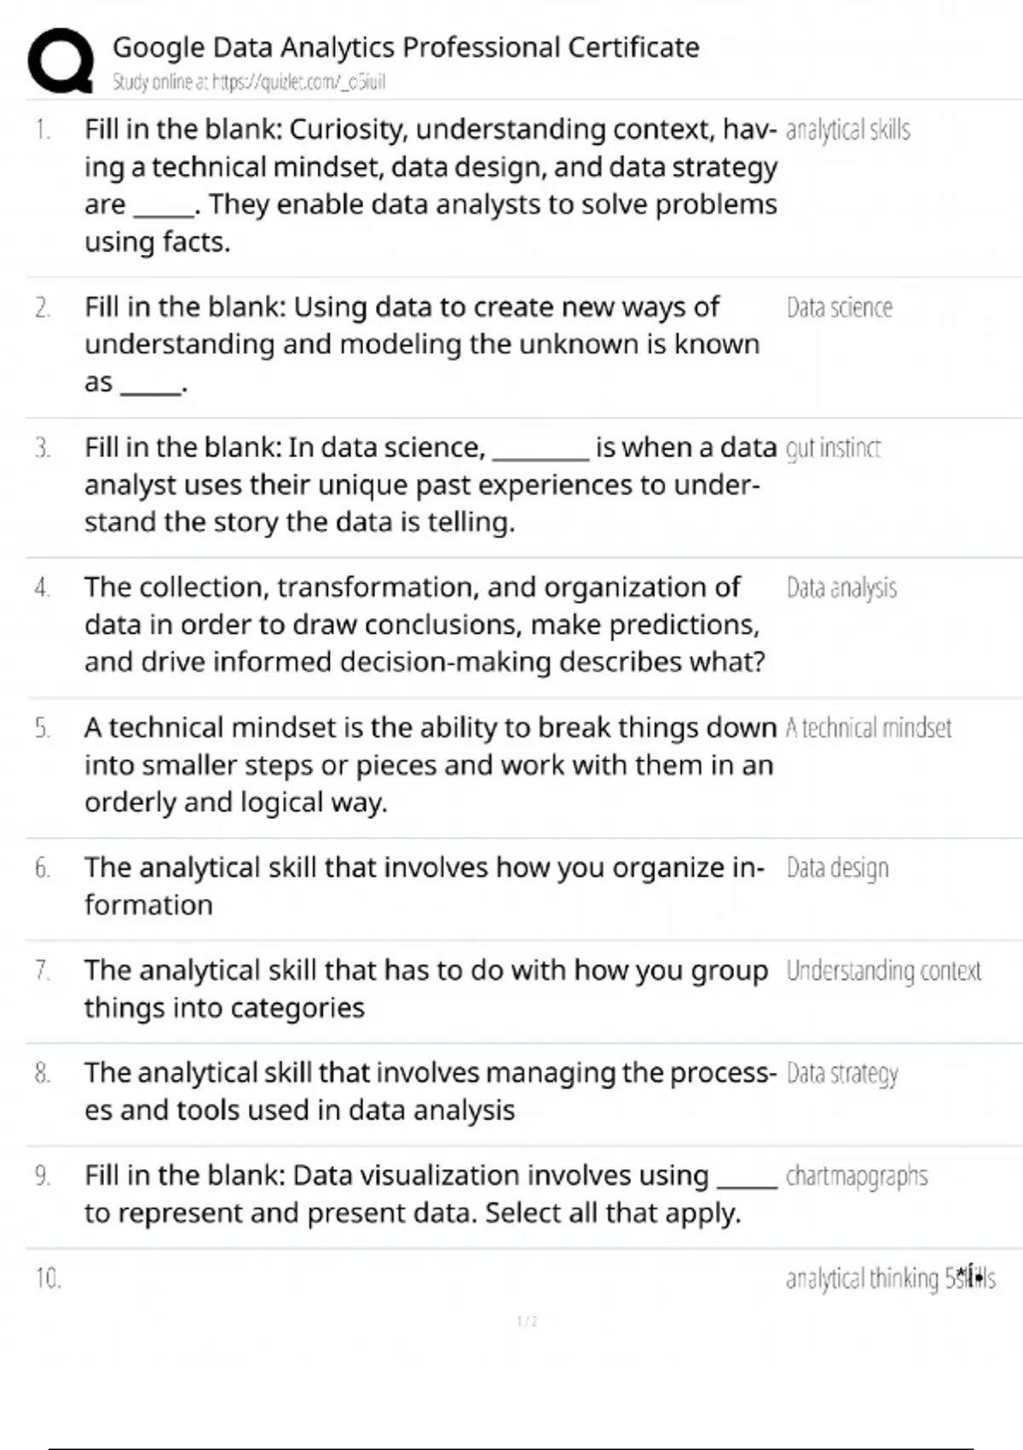
Task: Select the 'A technical mindset' answer
Action: (868, 728)
